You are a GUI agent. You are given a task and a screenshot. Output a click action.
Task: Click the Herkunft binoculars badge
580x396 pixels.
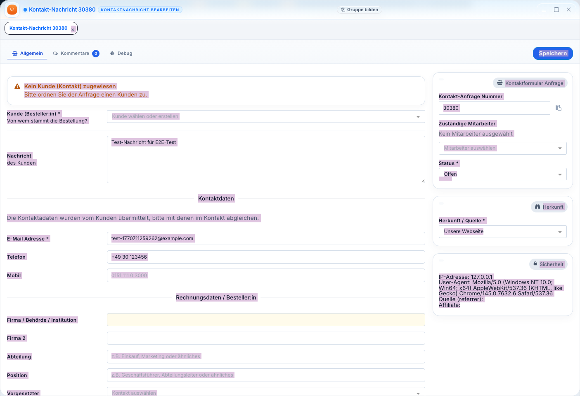[x=549, y=207]
